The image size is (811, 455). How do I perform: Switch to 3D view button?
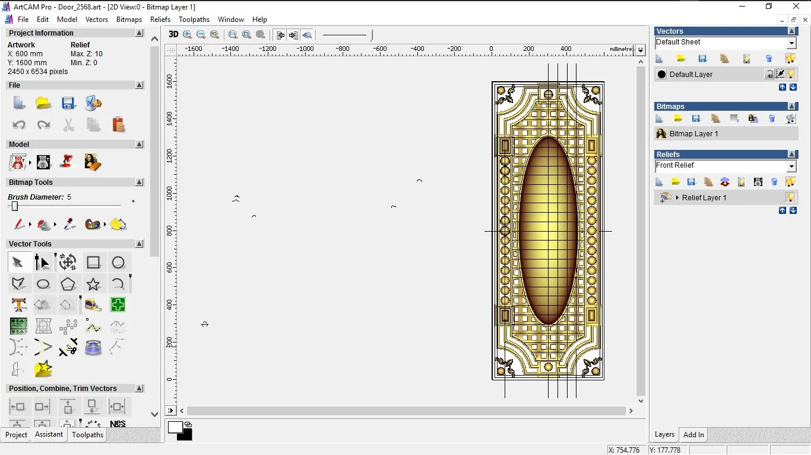[173, 34]
